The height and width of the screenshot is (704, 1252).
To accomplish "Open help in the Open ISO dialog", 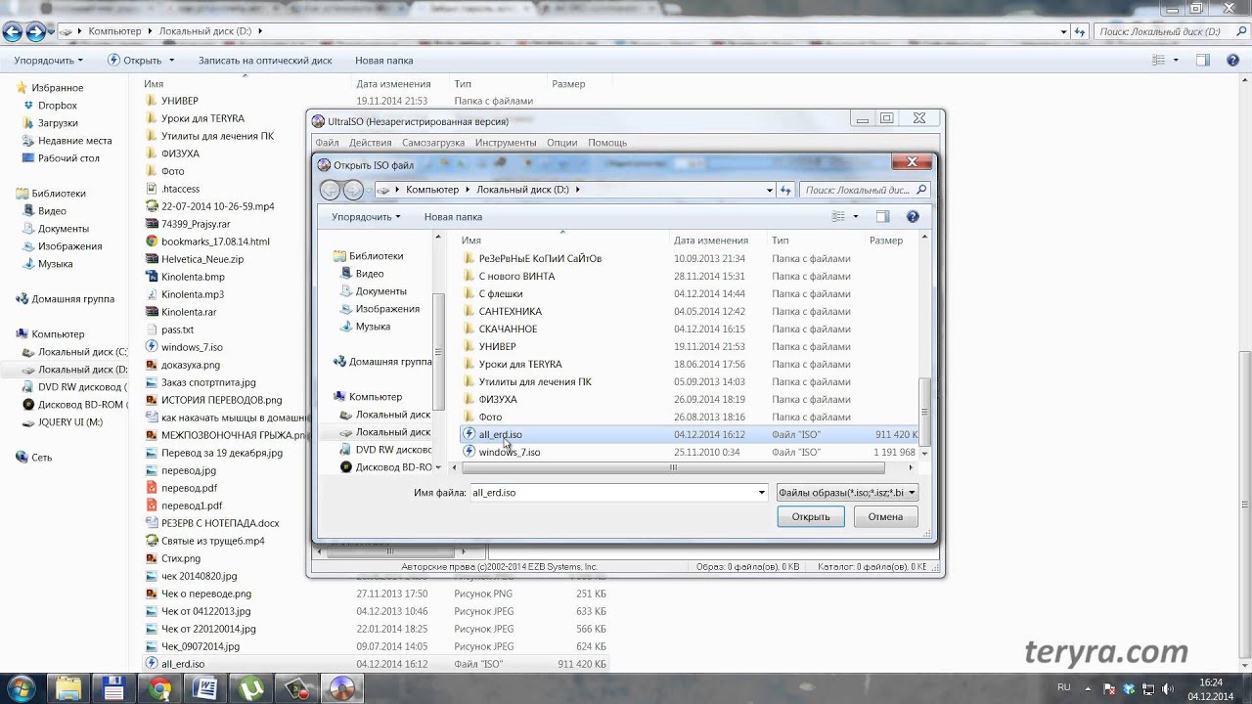I will point(913,216).
